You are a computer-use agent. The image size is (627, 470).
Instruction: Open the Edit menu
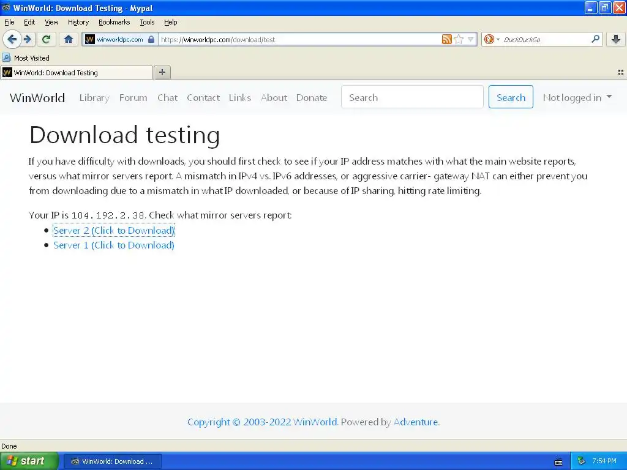click(29, 22)
